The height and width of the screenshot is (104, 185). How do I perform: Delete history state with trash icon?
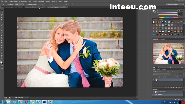click(182, 99)
